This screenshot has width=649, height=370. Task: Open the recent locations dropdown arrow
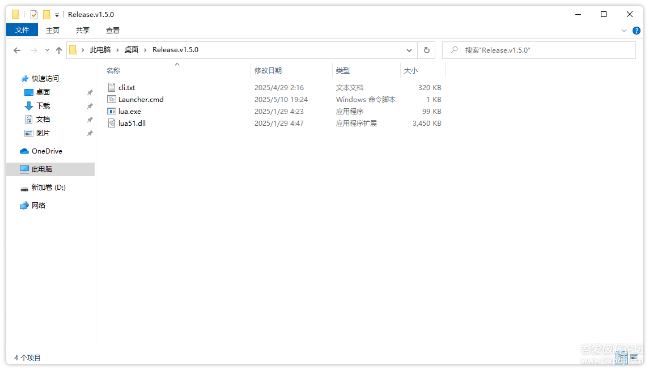(47, 50)
